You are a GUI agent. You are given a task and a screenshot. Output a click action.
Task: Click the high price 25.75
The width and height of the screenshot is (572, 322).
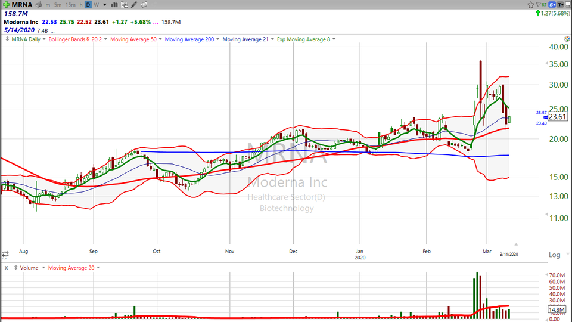pos(67,22)
